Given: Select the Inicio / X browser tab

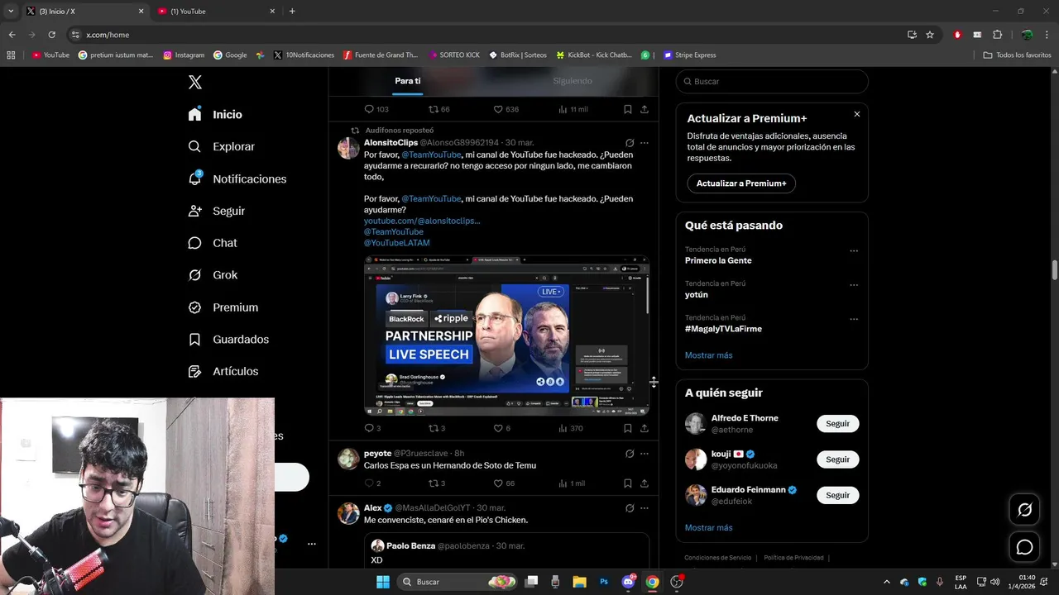Looking at the screenshot, I should pyautogui.click(x=84, y=11).
